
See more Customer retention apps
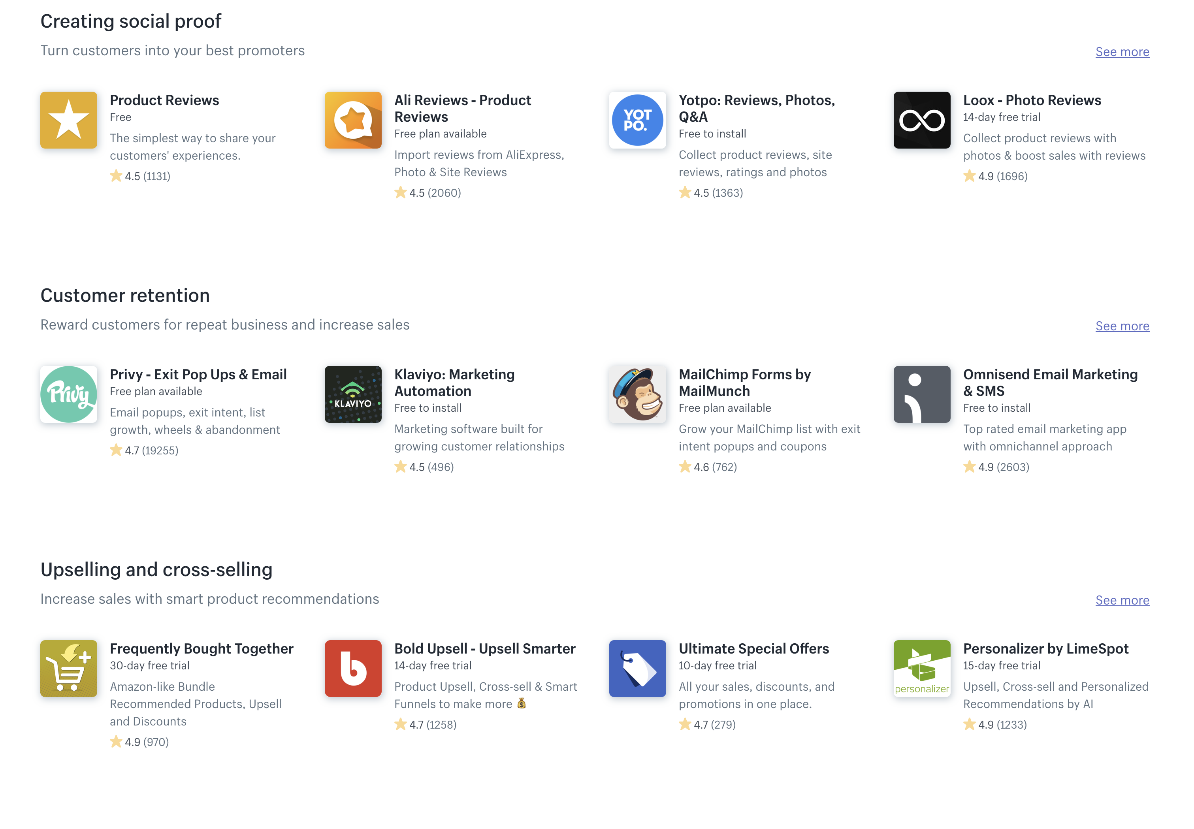click(x=1122, y=326)
